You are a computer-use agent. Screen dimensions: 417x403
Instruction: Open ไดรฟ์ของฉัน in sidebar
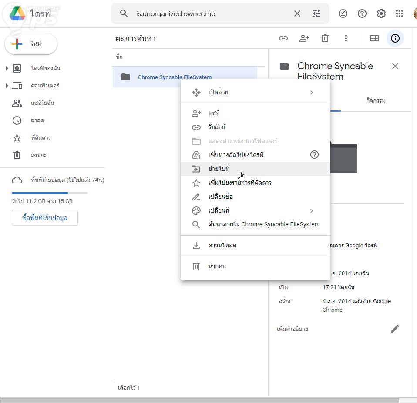tap(45, 68)
